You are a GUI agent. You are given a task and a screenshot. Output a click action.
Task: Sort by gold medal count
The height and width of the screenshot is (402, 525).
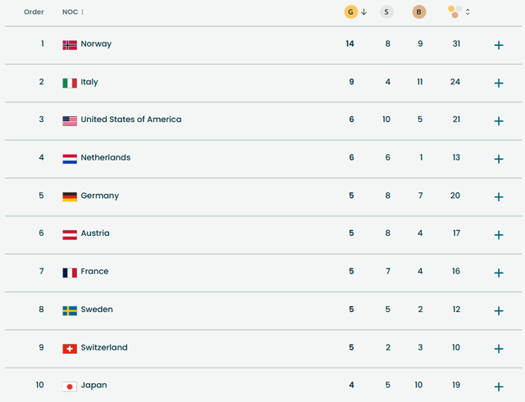pyautogui.click(x=351, y=11)
